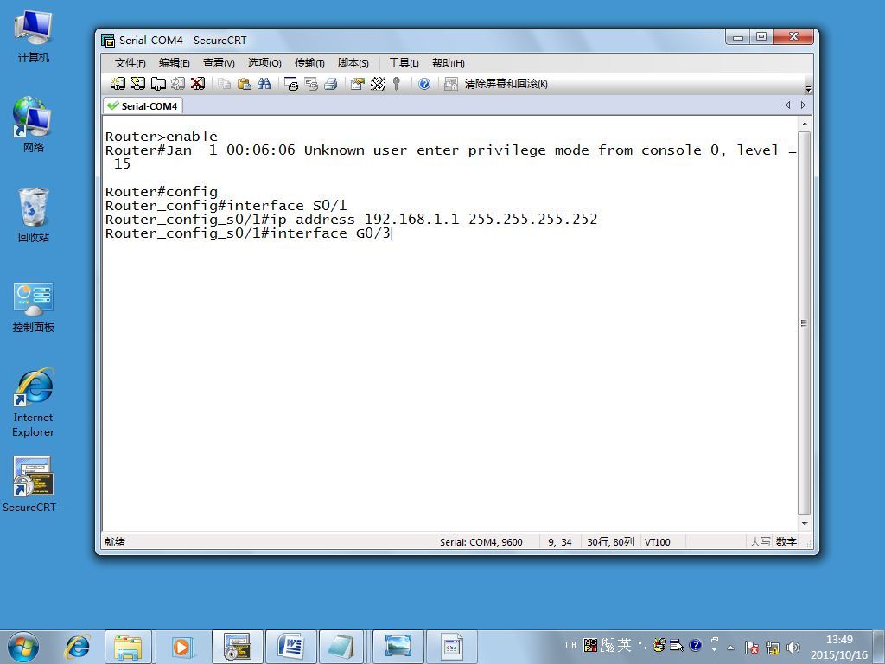Click the terminal at the interface G0/3 line
This screenshot has width=885, height=664.
[x=248, y=233]
